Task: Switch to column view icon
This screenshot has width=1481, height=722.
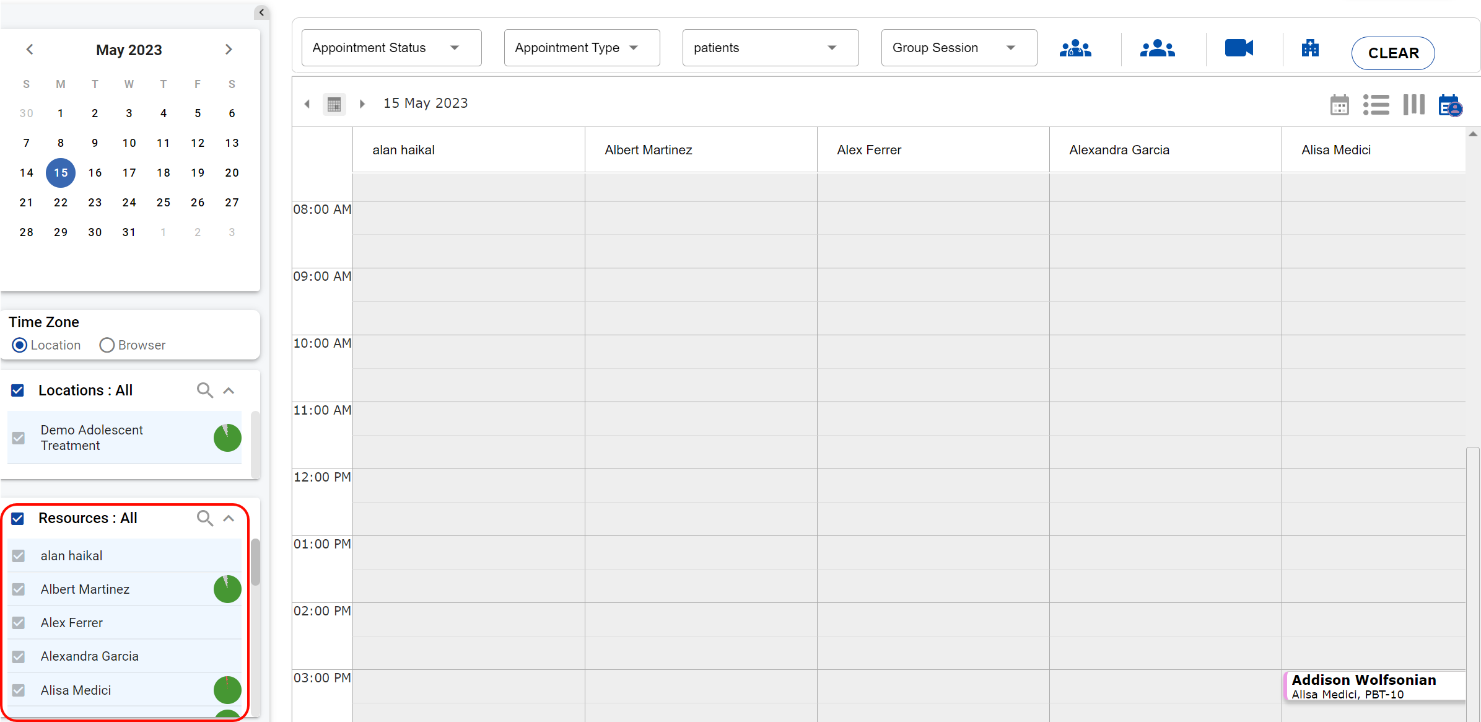Action: pyautogui.click(x=1413, y=105)
